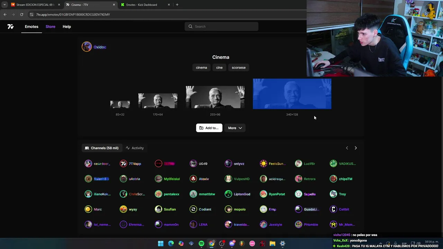Open the Windows Start menu
This screenshot has width=443, height=249.
(161, 243)
